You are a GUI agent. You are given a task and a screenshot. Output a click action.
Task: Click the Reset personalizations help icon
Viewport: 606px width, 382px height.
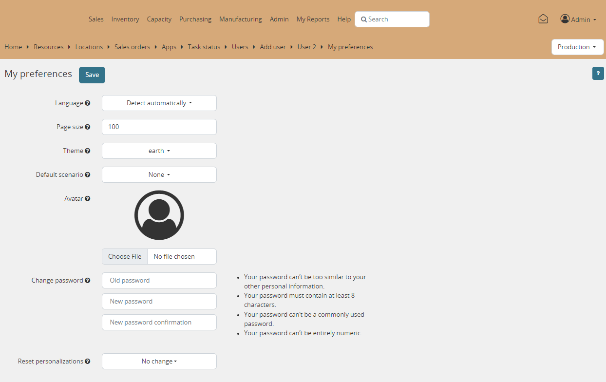tap(88, 361)
